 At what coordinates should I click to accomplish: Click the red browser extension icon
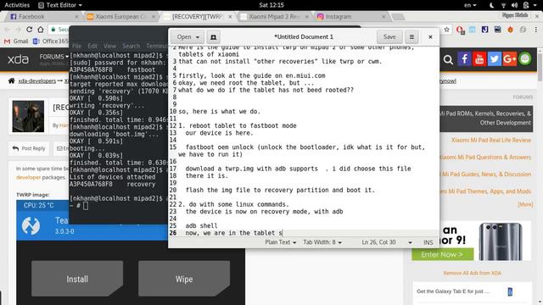[460, 30]
